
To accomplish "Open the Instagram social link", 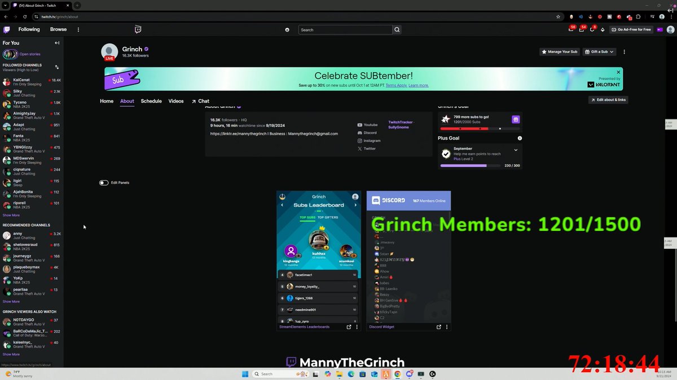I will click(369, 141).
